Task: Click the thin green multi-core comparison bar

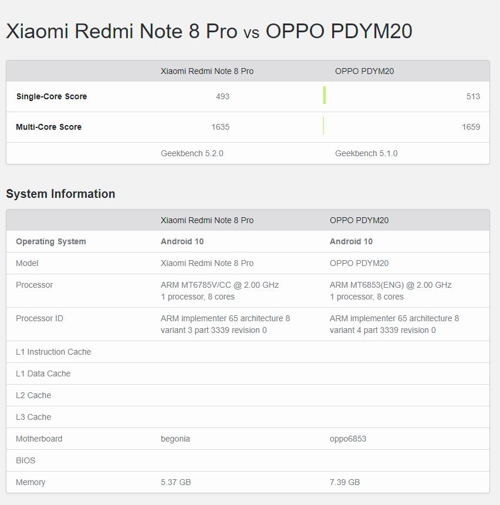Action: click(x=323, y=126)
